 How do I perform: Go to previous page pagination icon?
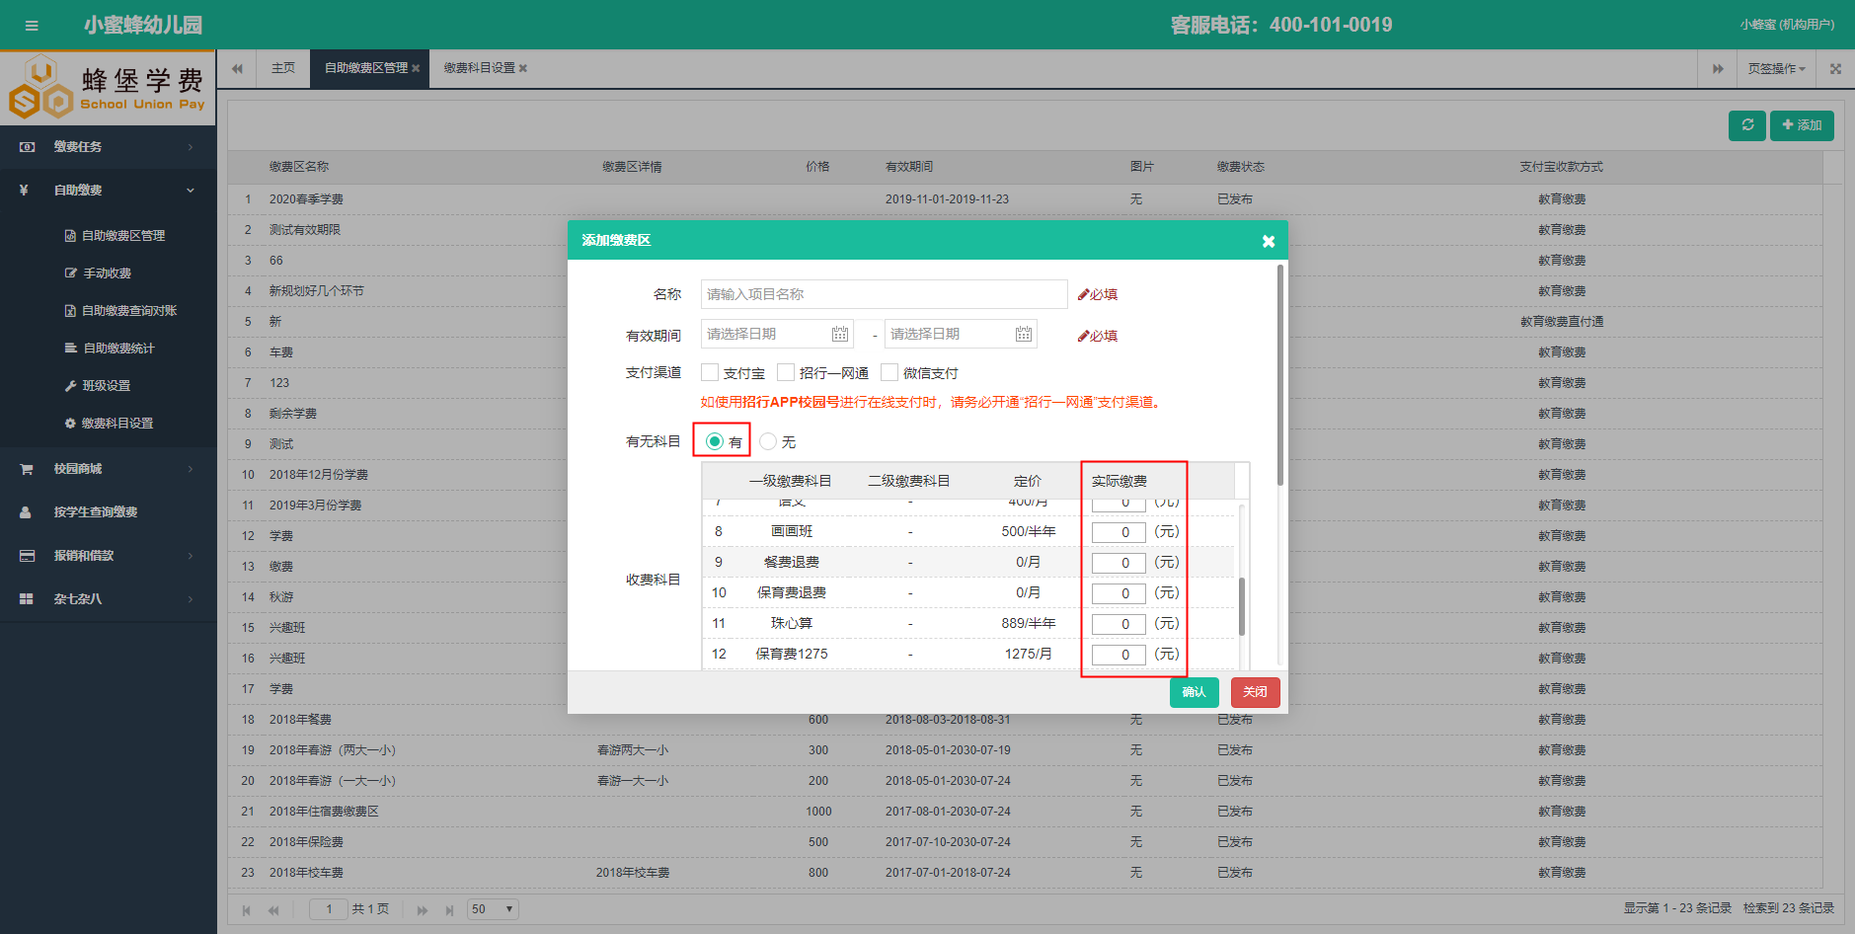point(273,910)
